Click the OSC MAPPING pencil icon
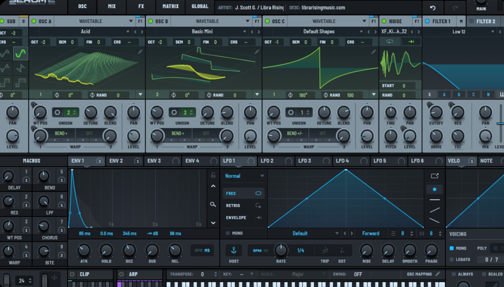Viewport: 504px width, 287px height. (x=438, y=274)
